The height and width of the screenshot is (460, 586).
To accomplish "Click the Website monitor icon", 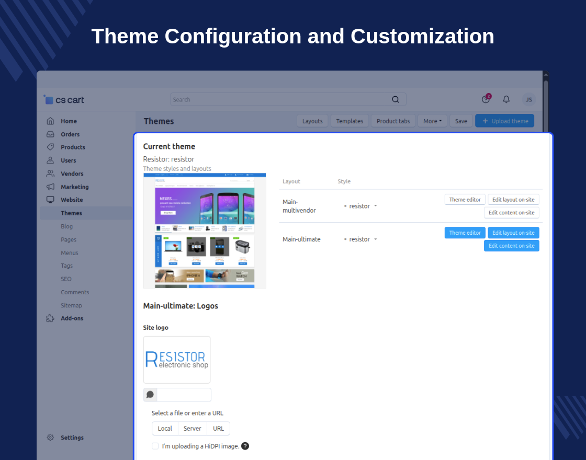I will click(50, 200).
